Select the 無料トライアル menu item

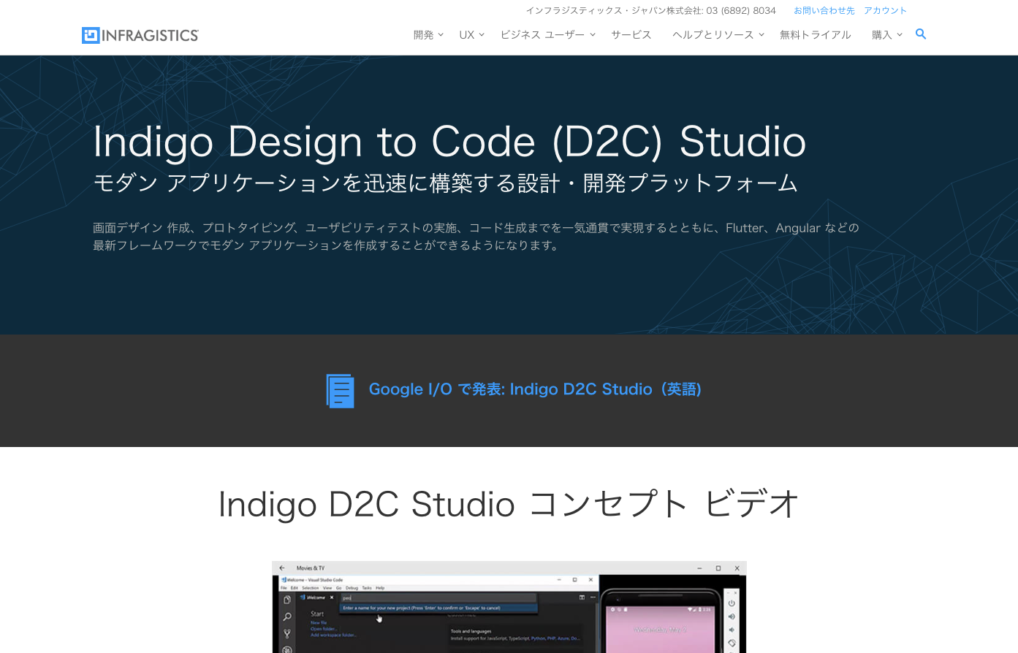(816, 35)
